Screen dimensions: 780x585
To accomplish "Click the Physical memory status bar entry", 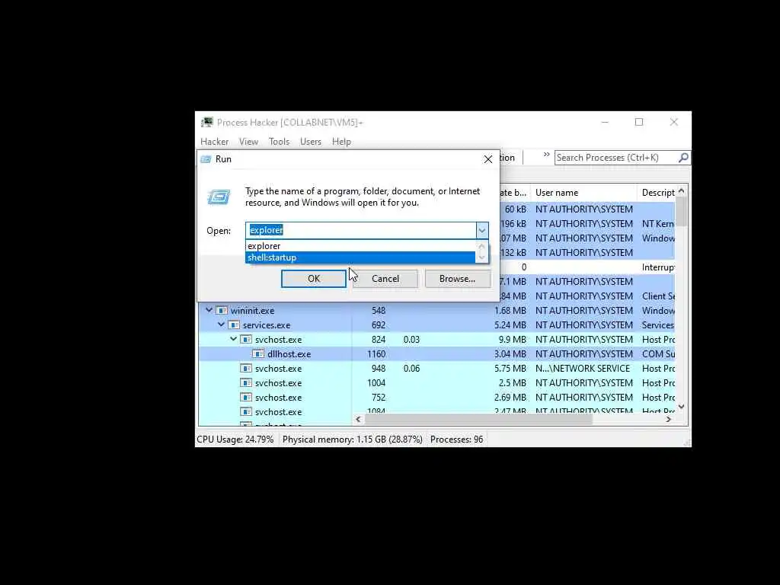I will [352, 440].
